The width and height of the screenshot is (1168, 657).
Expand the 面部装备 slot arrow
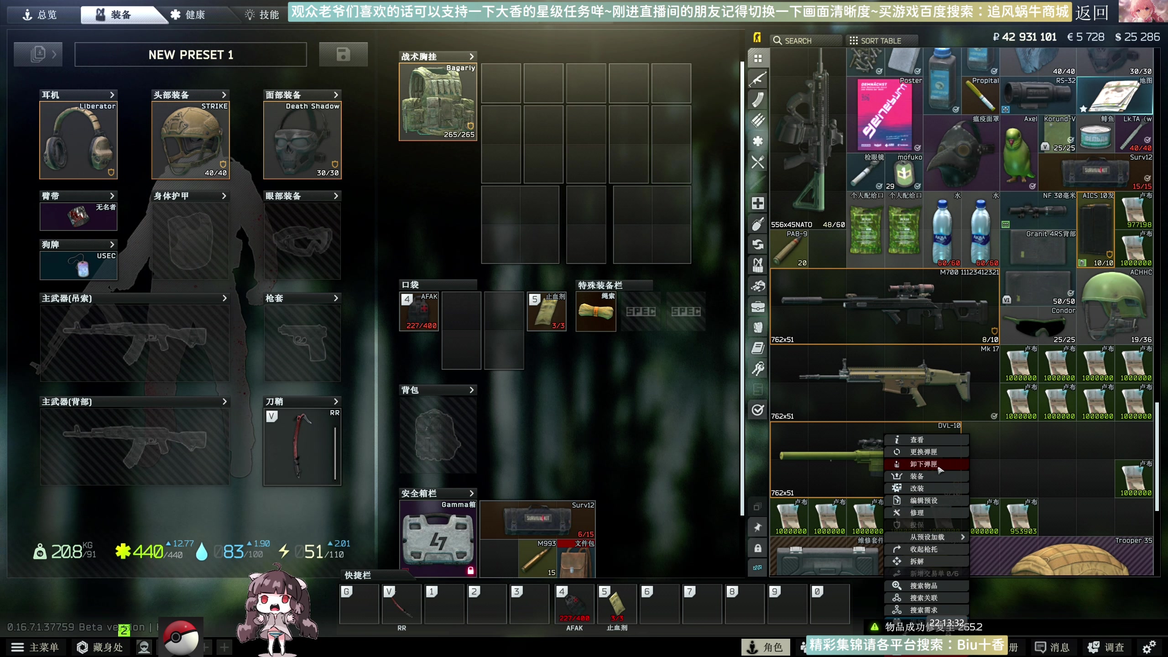336,95
